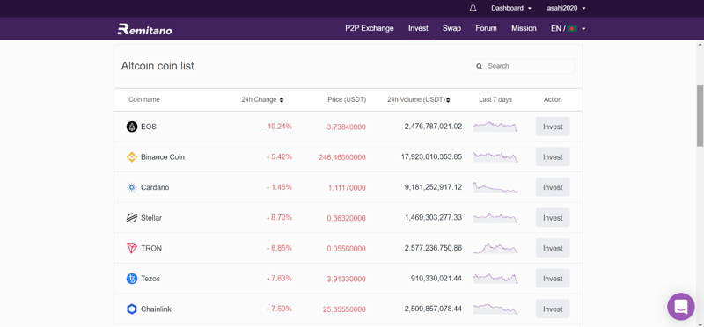704x327 pixels.
Task: Focus the altcoin Search field
Action: point(524,66)
